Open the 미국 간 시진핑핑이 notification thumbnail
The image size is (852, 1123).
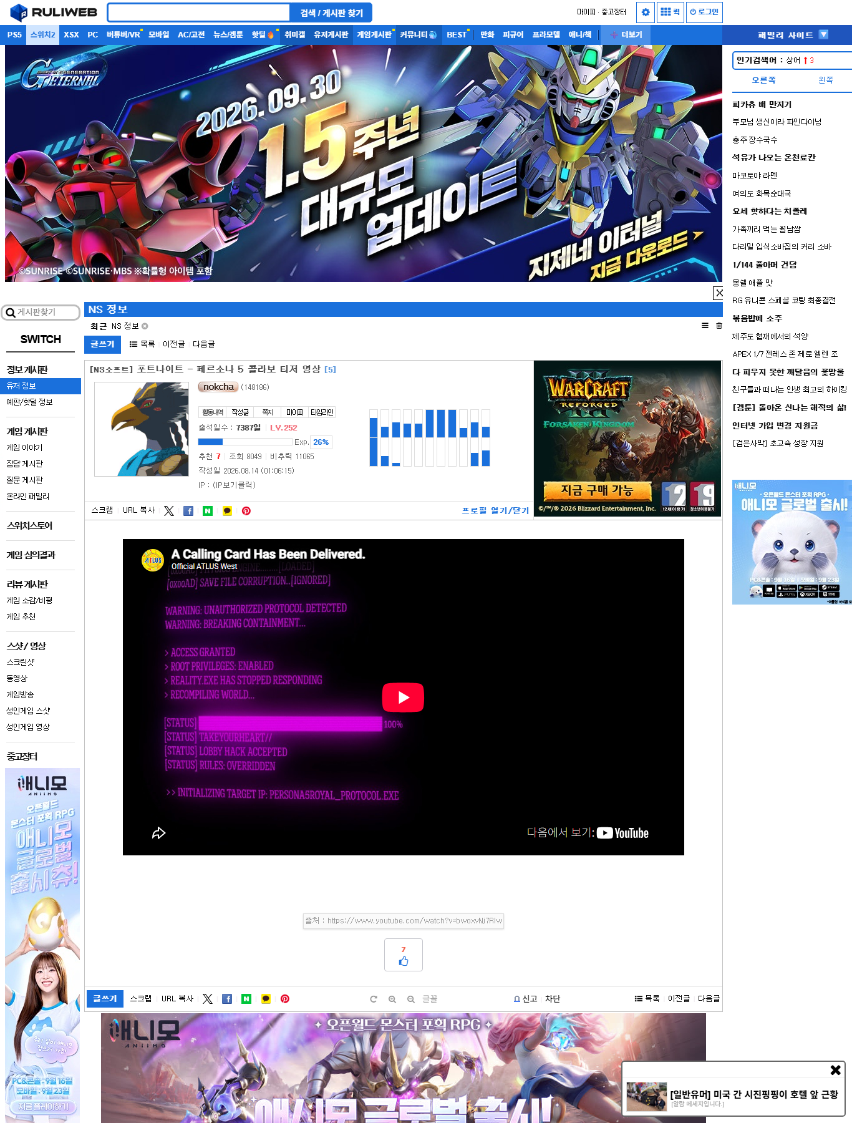point(647,1097)
